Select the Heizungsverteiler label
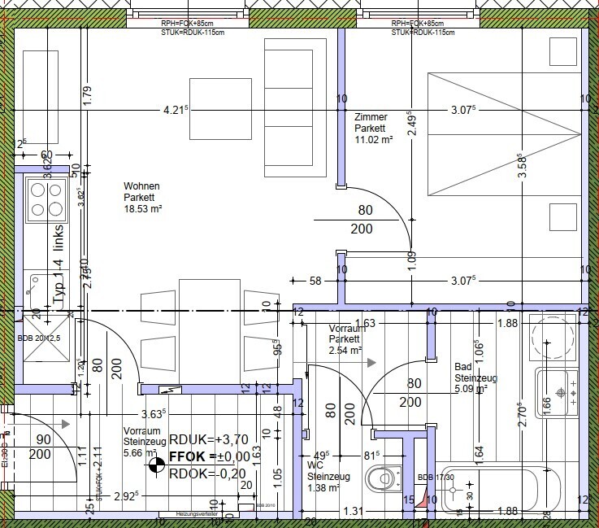The image size is (599, 528). pyautogui.click(x=197, y=514)
